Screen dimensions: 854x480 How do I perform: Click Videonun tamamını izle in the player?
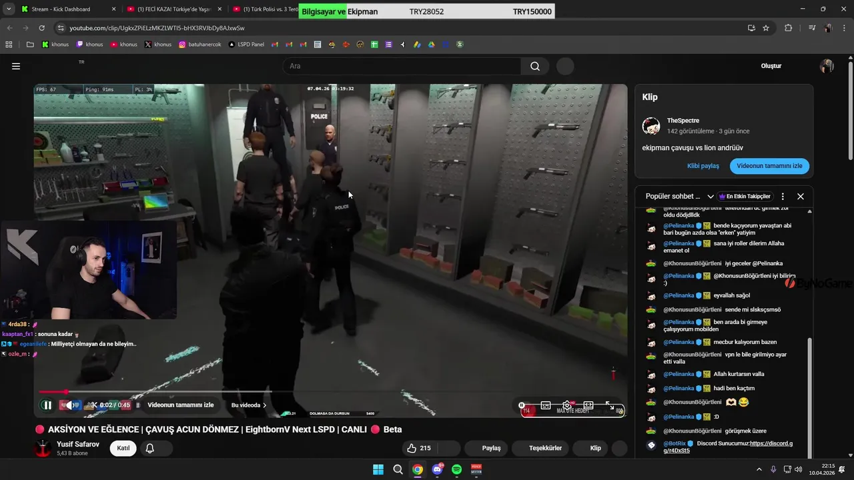(x=181, y=405)
